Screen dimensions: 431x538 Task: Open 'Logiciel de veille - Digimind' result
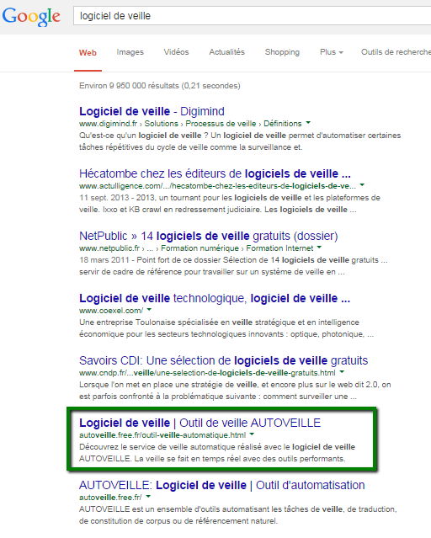pos(152,111)
